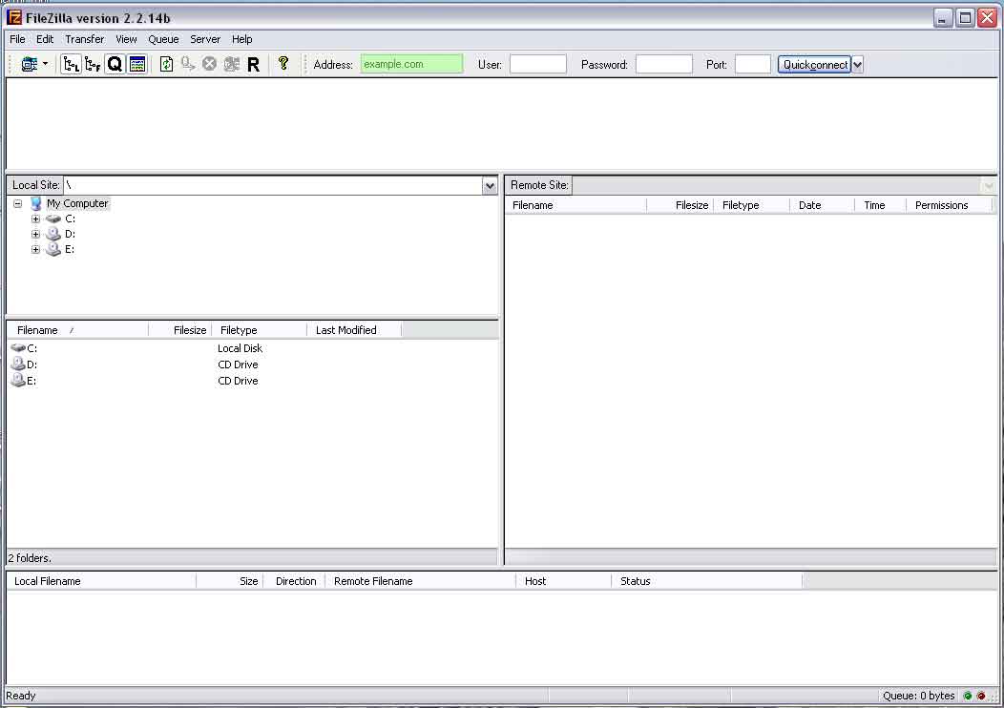Open the Site Manager dropdown arrow
This screenshot has width=1004, height=708.
(x=45, y=64)
